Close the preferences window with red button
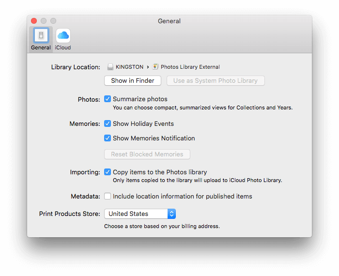 click(x=34, y=21)
